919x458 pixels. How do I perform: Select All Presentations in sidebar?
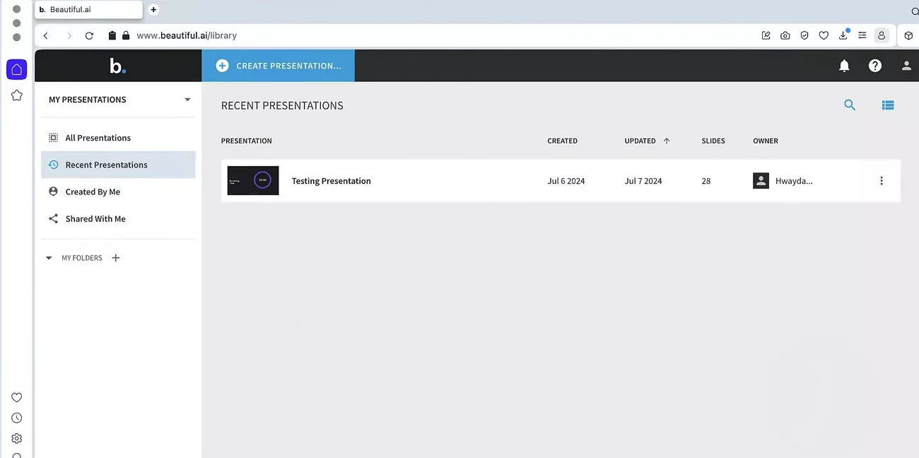118,138
